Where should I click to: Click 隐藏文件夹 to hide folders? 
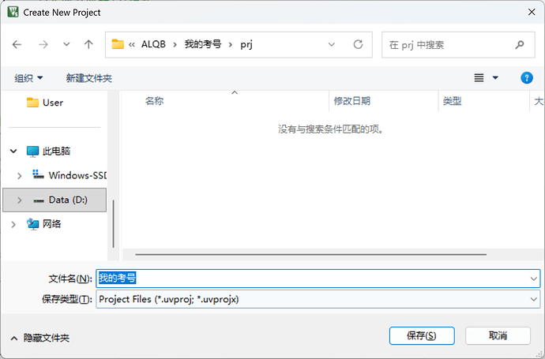click(40, 338)
